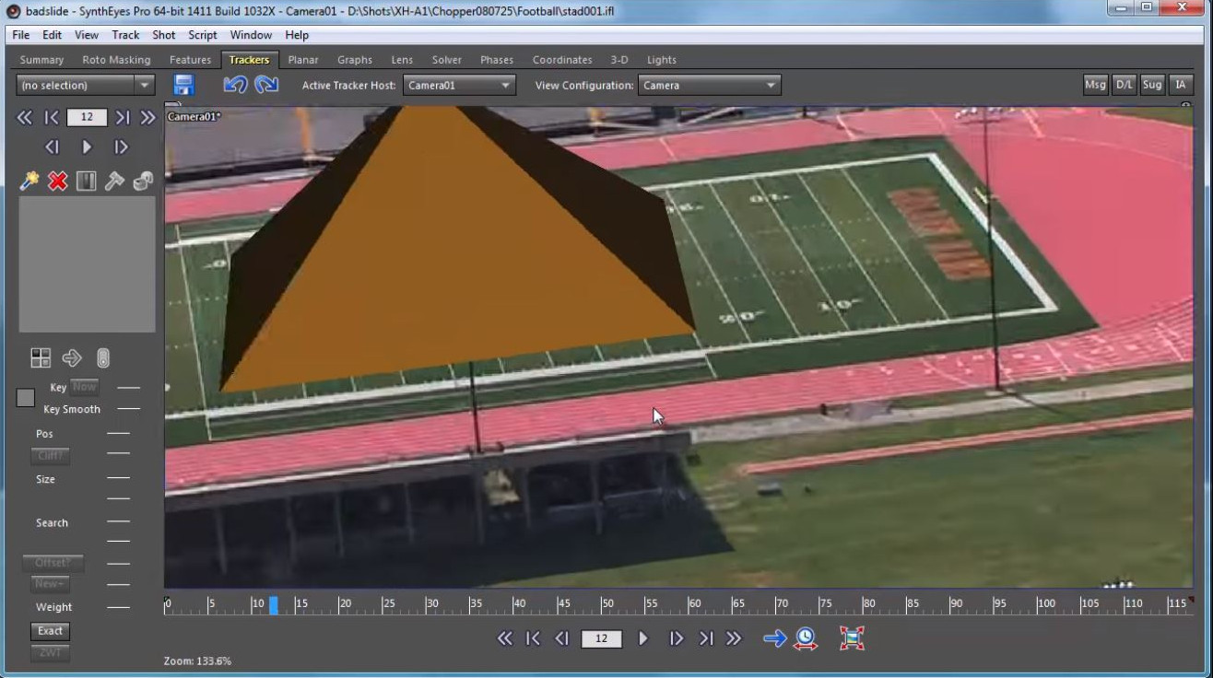Open the Edit menu
This screenshot has height=678, width=1213.
[52, 35]
